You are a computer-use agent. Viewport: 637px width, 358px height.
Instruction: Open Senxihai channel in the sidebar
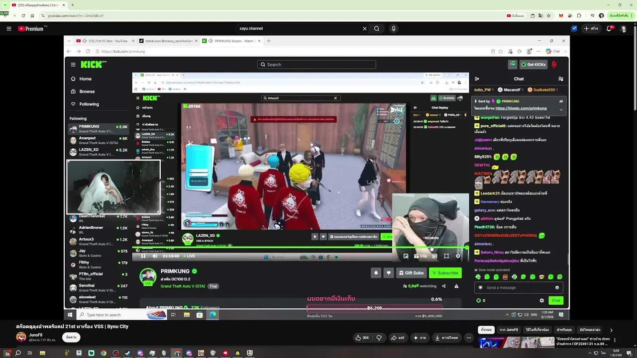tap(99, 287)
